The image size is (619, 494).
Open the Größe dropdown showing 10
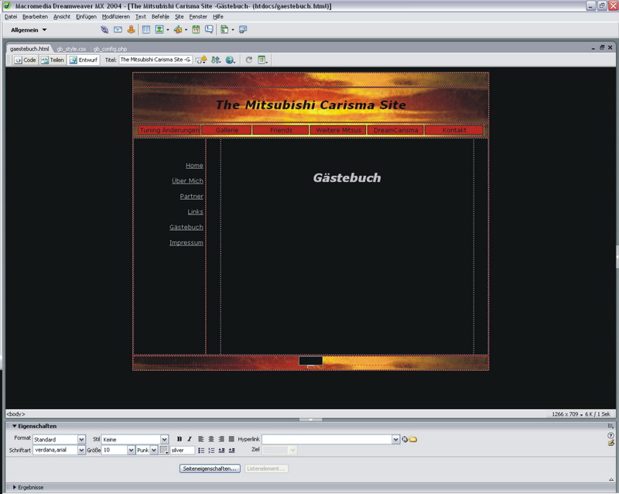(131, 450)
